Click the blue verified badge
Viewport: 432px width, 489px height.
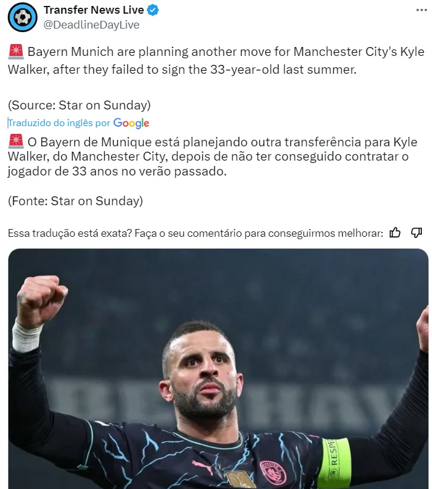point(153,10)
